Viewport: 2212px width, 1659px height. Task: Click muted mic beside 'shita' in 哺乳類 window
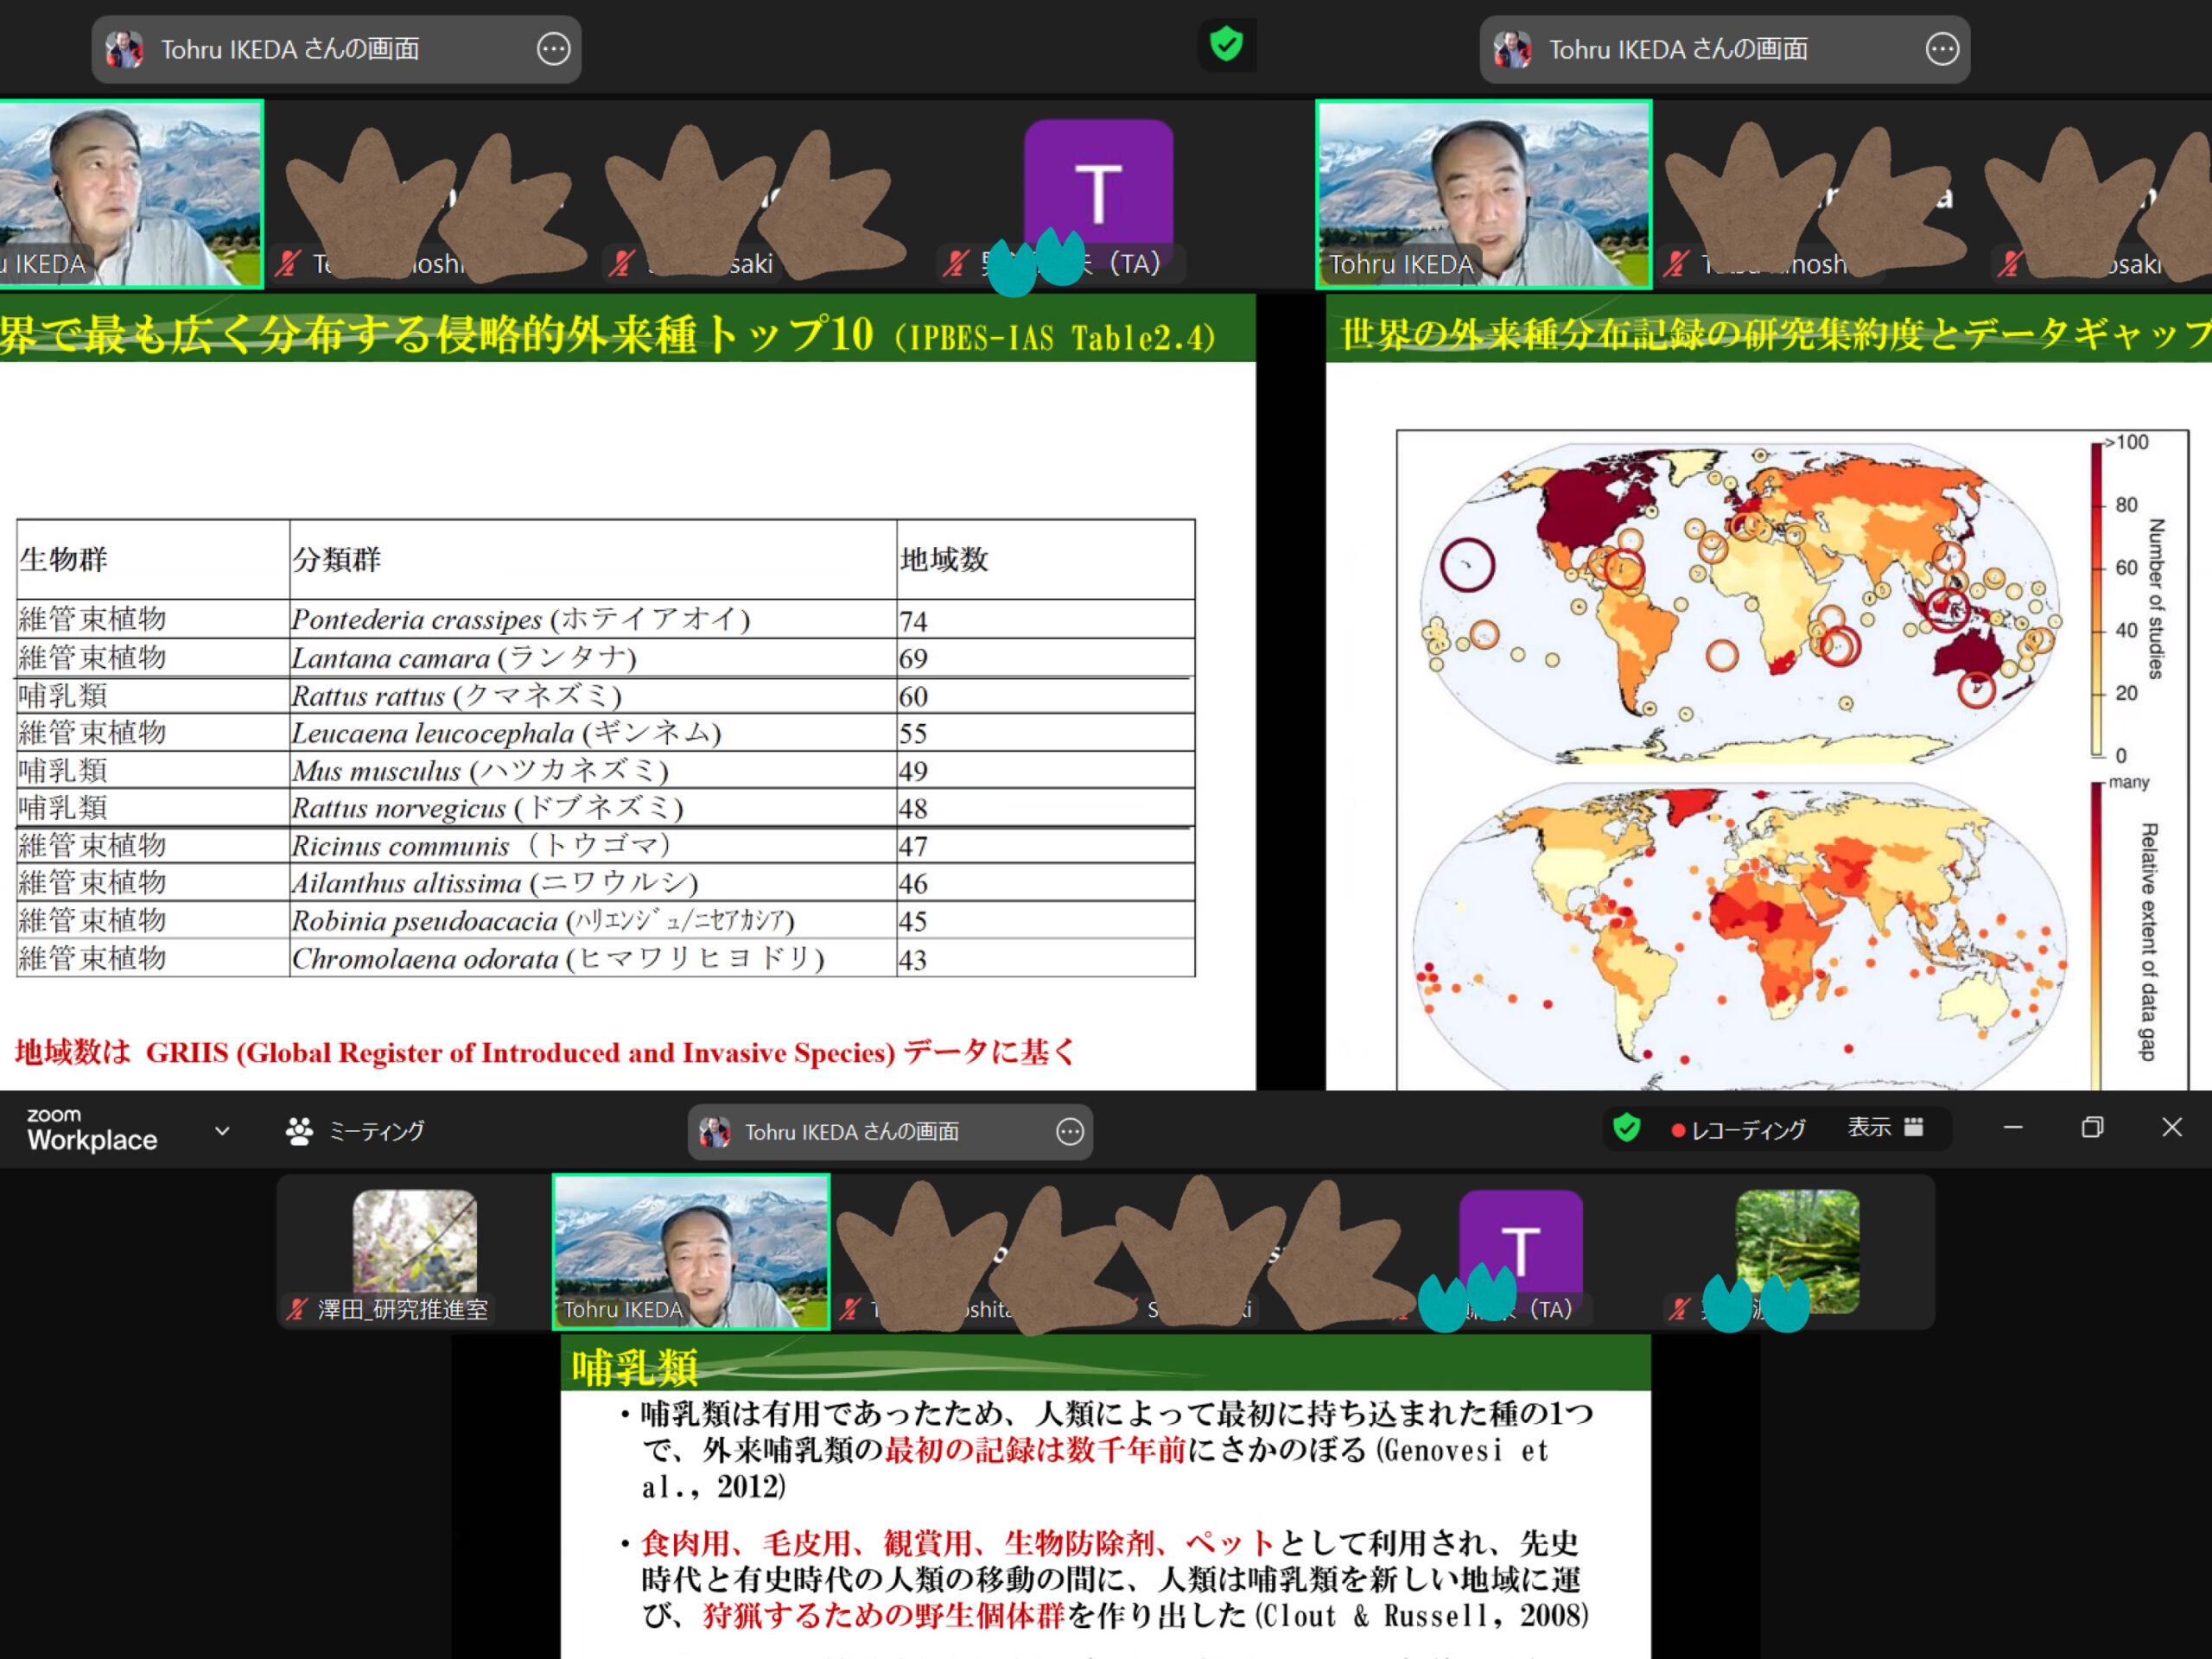[x=851, y=1309]
